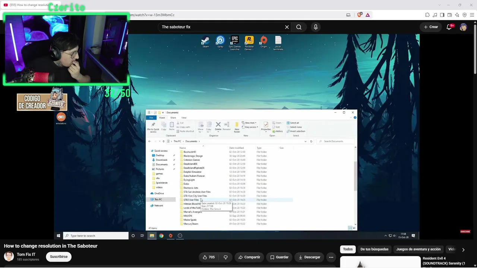Viewport: 477px width, 268px height.
Task: Click Invert selection in the ribbon
Action: point(296,131)
